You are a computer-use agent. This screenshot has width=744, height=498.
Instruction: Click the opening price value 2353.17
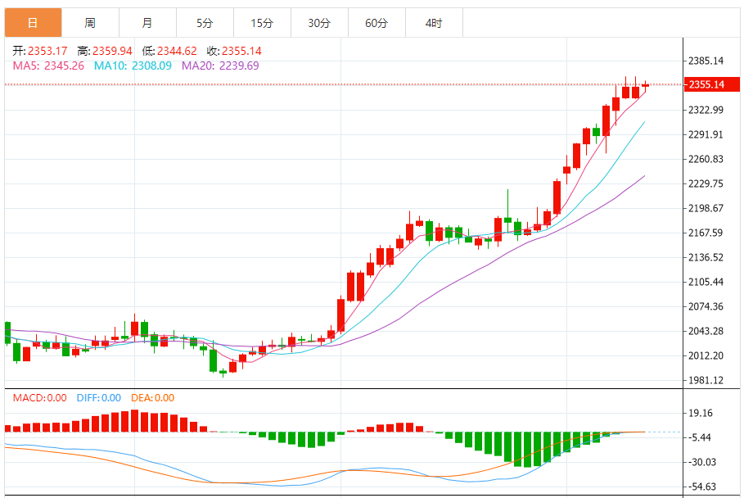point(47,51)
